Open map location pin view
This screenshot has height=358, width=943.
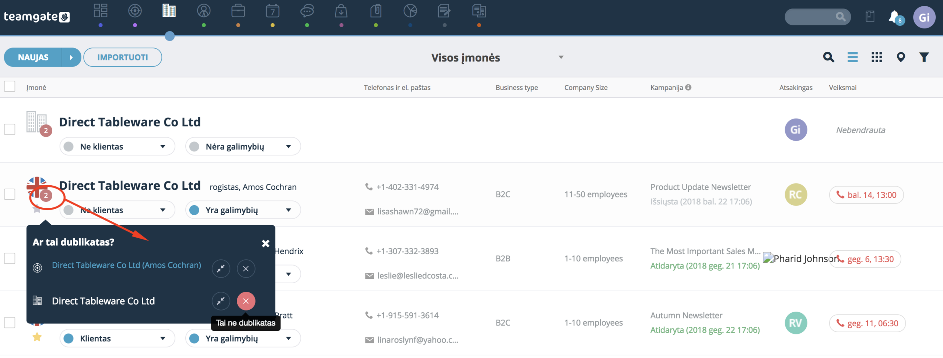(x=901, y=57)
